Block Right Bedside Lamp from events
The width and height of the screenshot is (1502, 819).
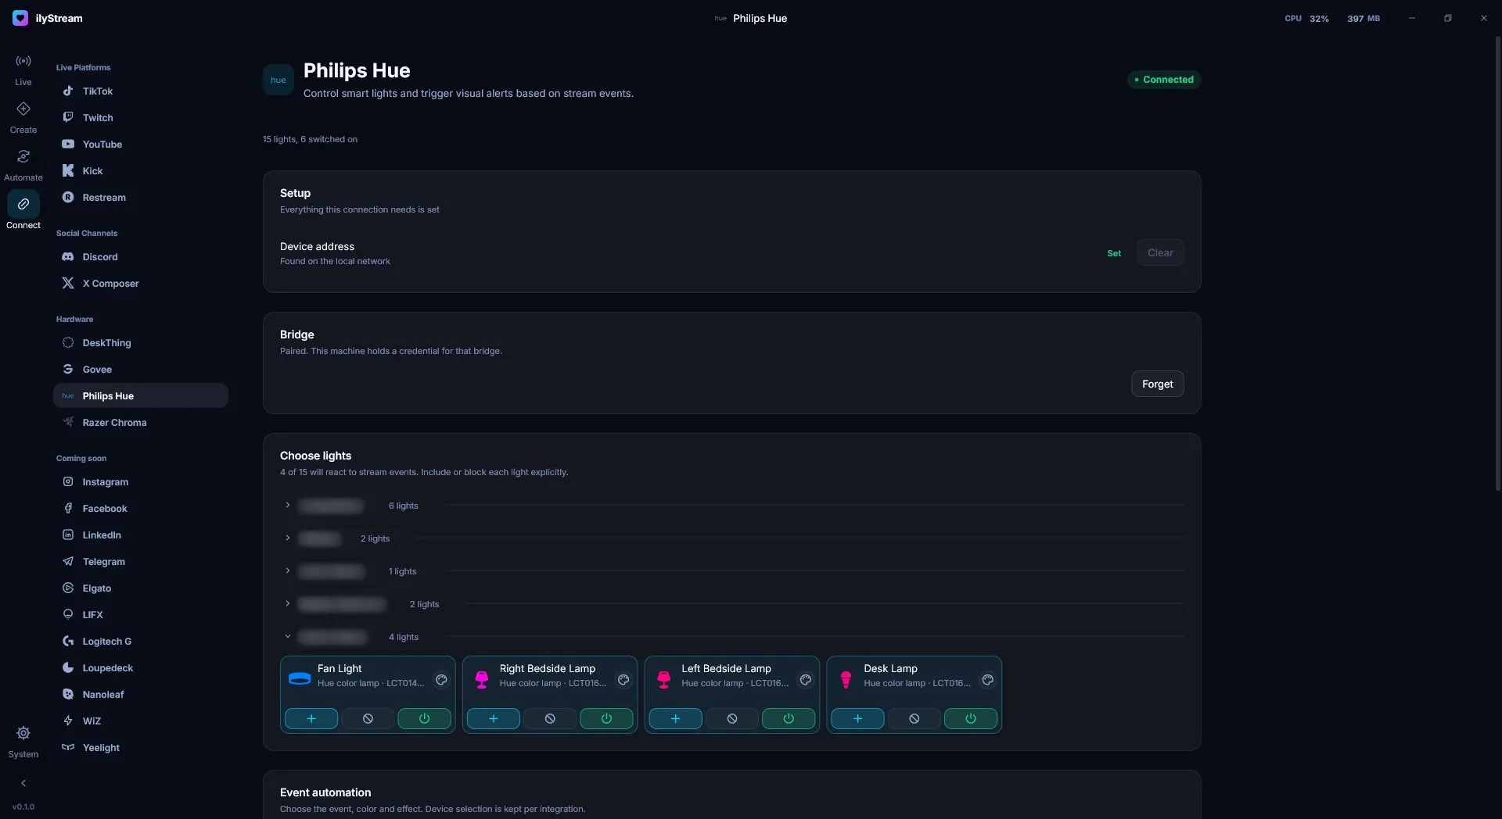tap(550, 719)
